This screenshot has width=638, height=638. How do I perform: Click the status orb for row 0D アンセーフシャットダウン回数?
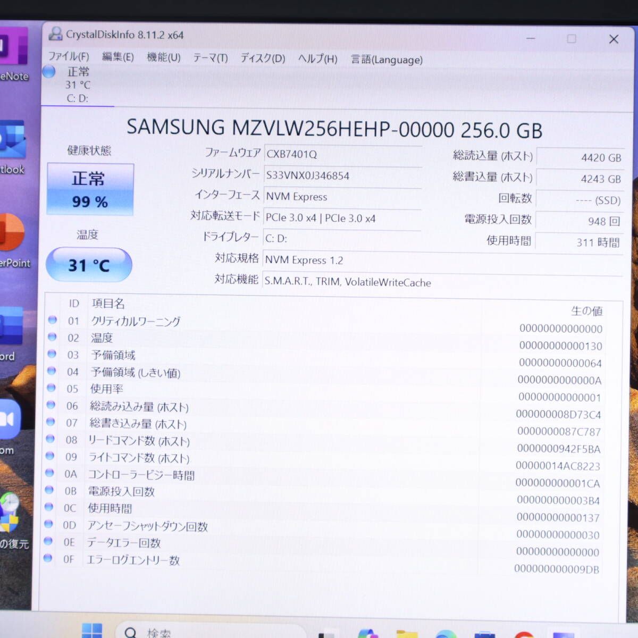pyautogui.click(x=49, y=524)
